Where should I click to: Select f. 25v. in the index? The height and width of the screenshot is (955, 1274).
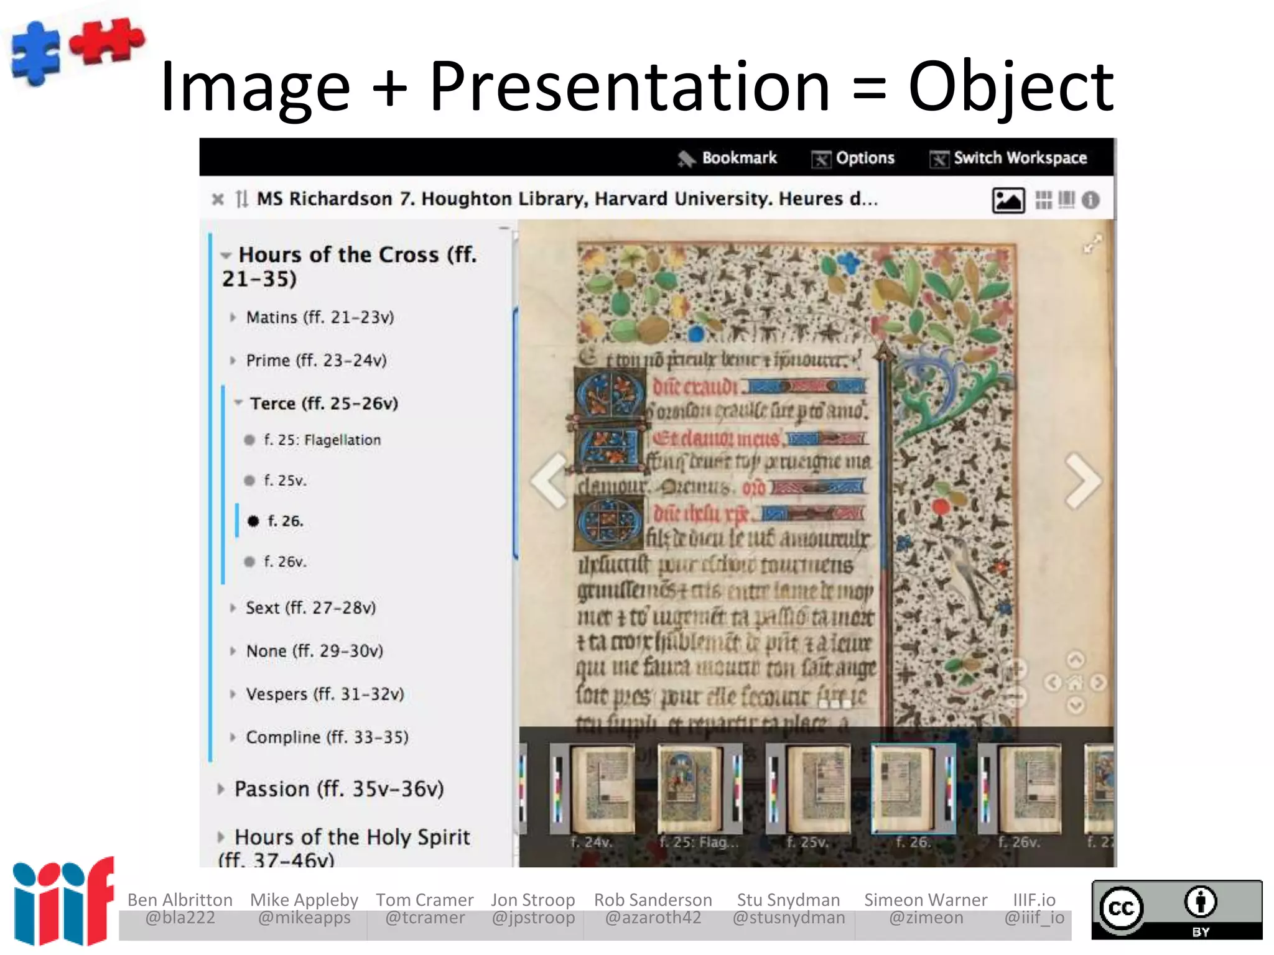285,481
